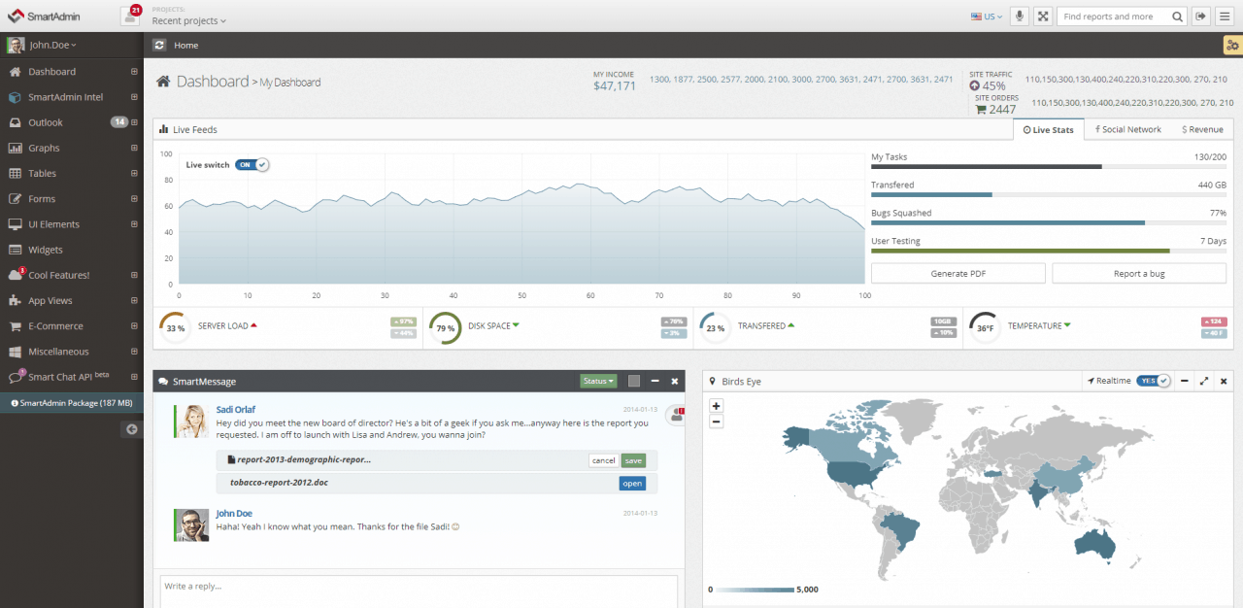Switch to the Live Stats tab
Viewport: 1243px width, 608px height.
(x=1049, y=129)
